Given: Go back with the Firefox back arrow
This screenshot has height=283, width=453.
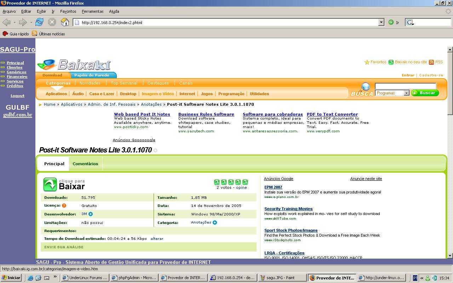Looking at the screenshot, I should pyautogui.click(x=6, y=22).
